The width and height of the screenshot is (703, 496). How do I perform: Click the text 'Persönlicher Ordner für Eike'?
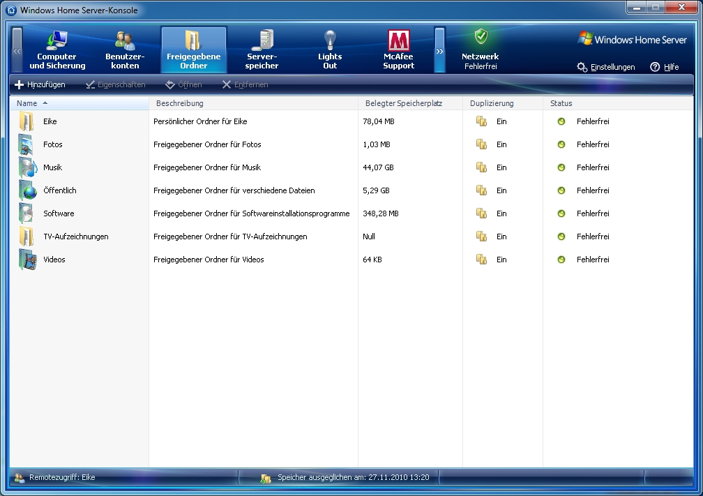coord(200,121)
